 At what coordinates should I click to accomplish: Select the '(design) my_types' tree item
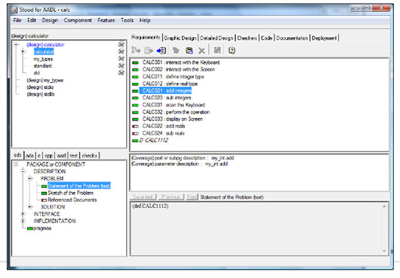coord(45,81)
